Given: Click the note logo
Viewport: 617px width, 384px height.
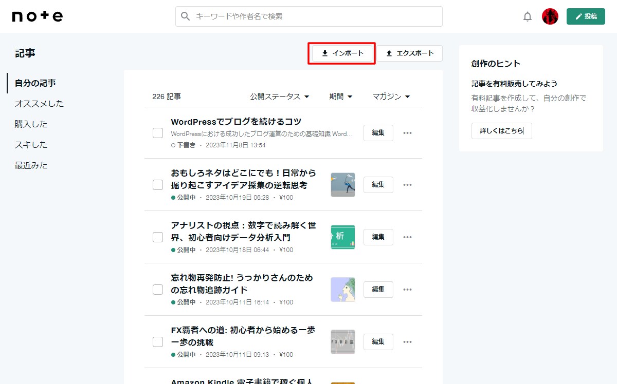Looking at the screenshot, I should [x=38, y=16].
